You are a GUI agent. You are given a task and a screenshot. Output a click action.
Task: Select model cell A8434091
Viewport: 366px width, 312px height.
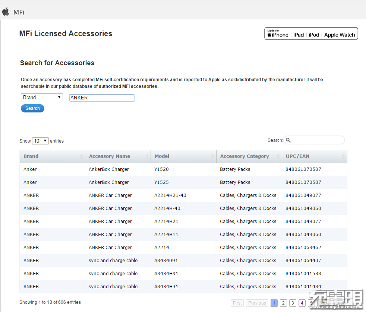click(x=166, y=261)
